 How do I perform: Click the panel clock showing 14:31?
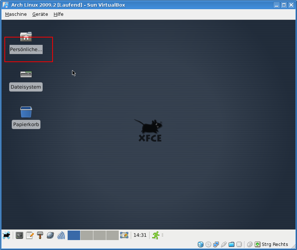coord(140,235)
